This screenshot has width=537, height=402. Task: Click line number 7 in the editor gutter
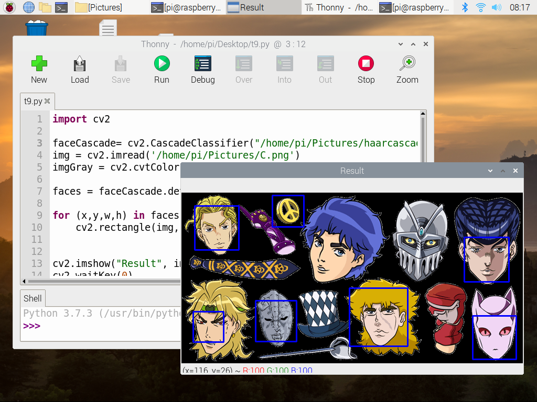pyautogui.click(x=40, y=192)
